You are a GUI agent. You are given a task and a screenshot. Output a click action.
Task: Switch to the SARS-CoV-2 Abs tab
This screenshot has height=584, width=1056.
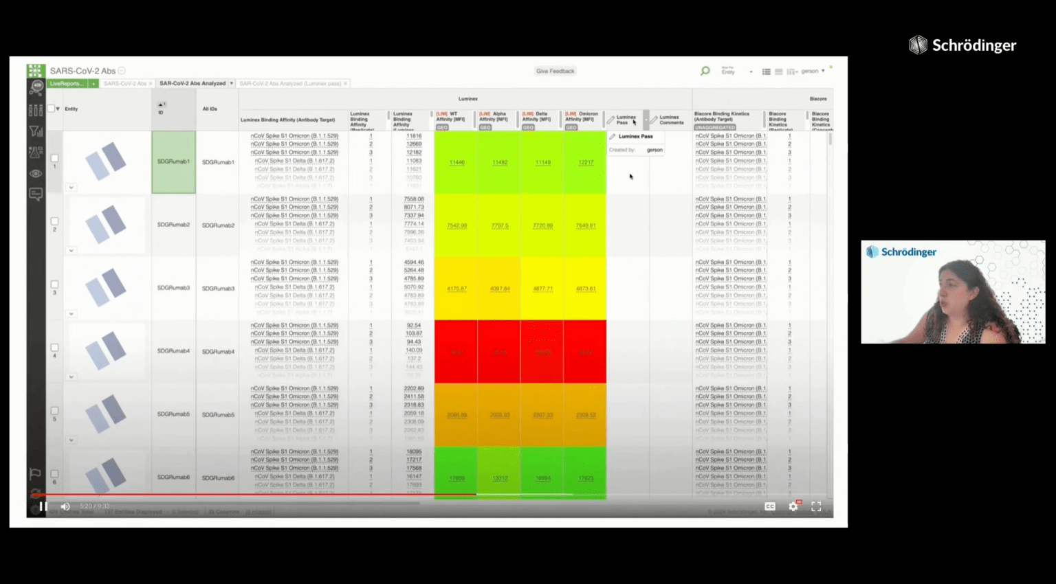(125, 84)
